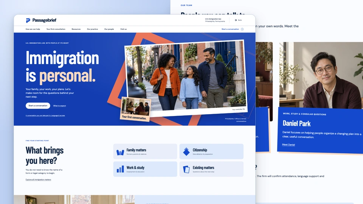
Task: Click the circular arrow icon beside Start a conversation
Action: click(x=242, y=29)
